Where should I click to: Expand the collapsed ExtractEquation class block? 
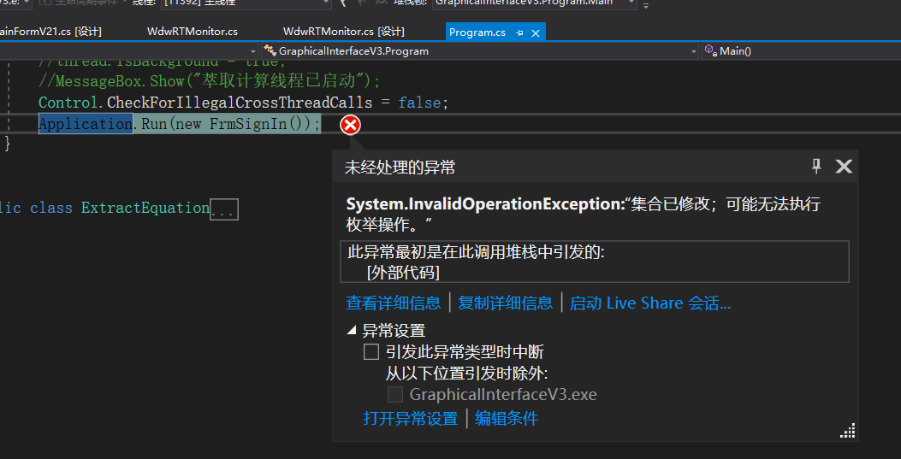(x=223, y=209)
